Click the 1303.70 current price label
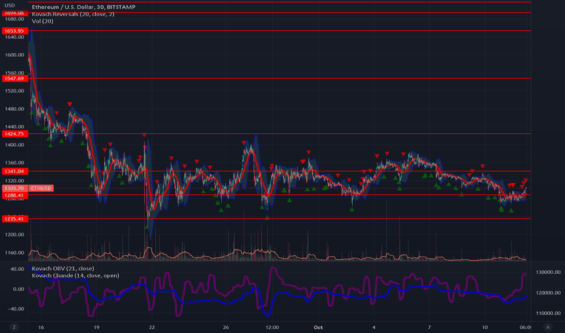Screen dimensions: 565x333 pos(15,188)
